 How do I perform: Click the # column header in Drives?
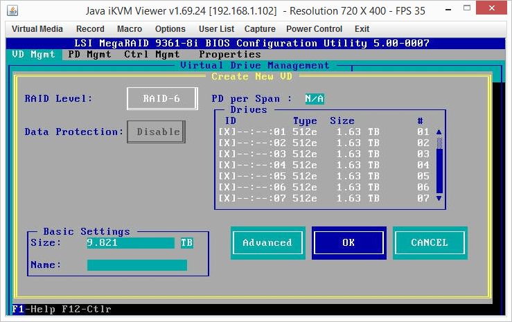[421, 120]
